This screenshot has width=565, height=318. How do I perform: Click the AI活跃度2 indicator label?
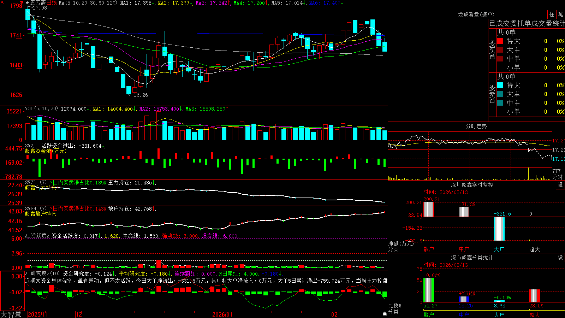37,236
